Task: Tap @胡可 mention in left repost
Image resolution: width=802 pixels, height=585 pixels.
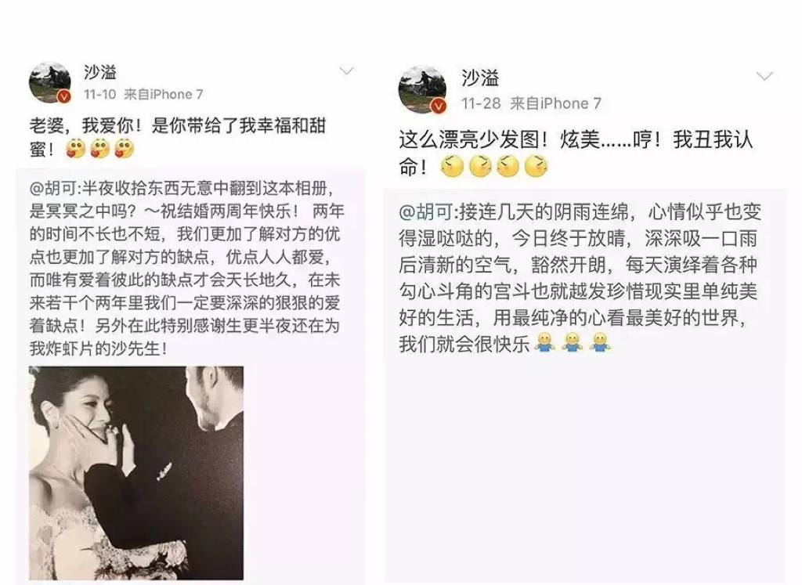Action: (x=54, y=189)
